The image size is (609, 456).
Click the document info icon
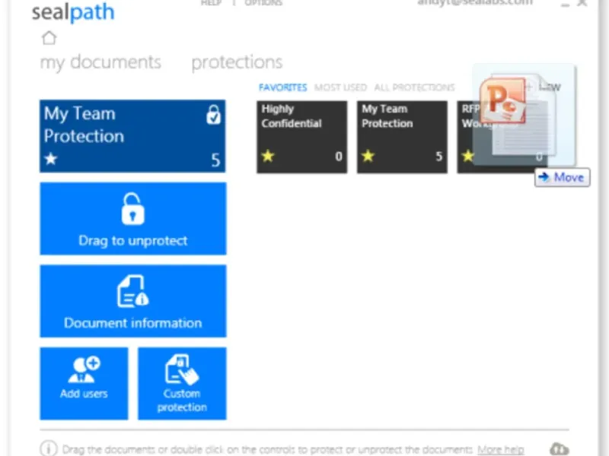pyautogui.click(x=132, y=292)
